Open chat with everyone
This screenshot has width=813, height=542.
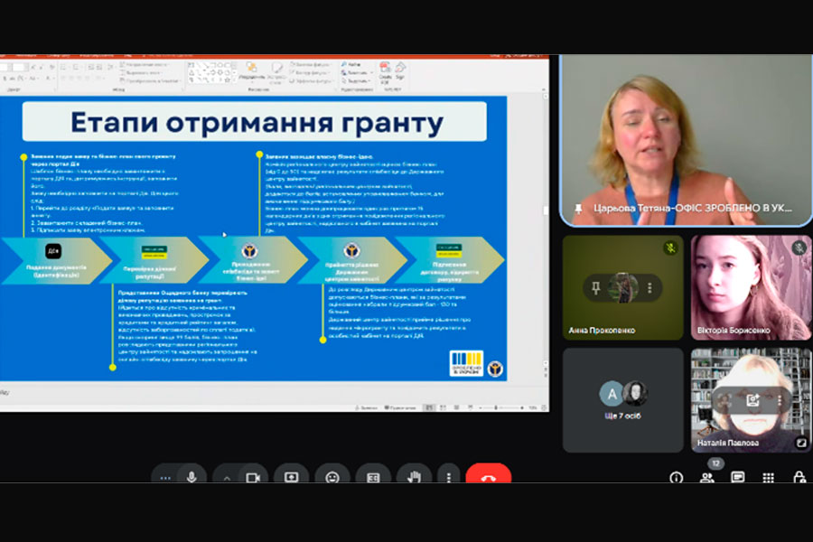click(738, 478)
